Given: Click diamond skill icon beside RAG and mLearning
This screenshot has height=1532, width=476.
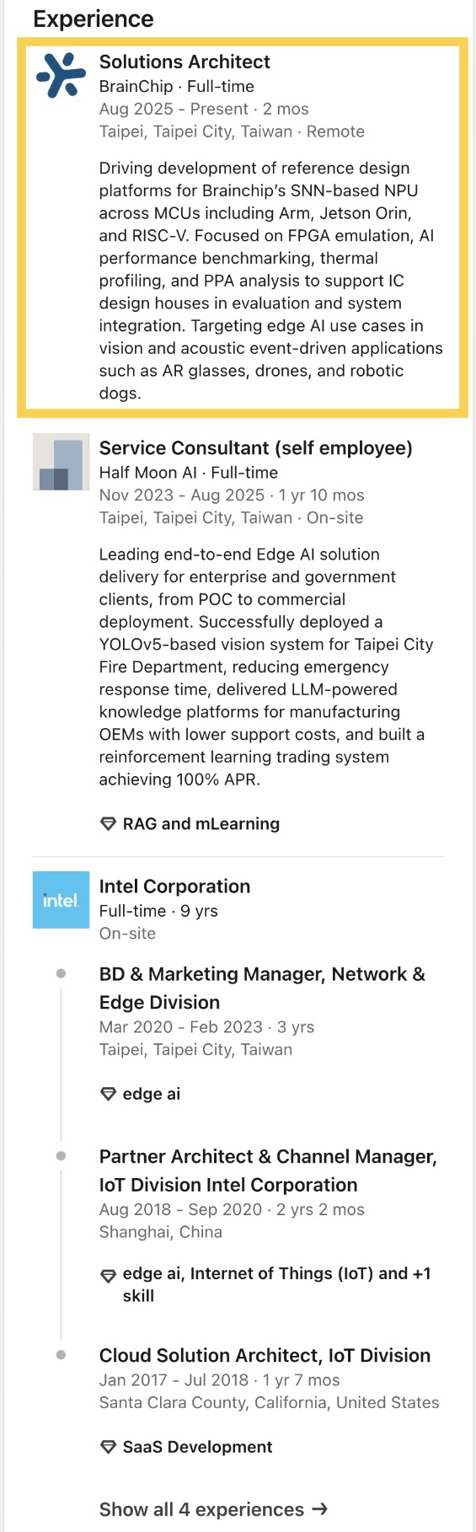Looking at the screenshot, I should click(x=108, y=824).
